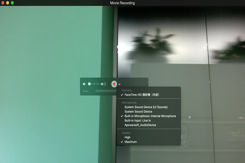
Task: Click the audio level meter bar
Action: (x=106, y=91)
